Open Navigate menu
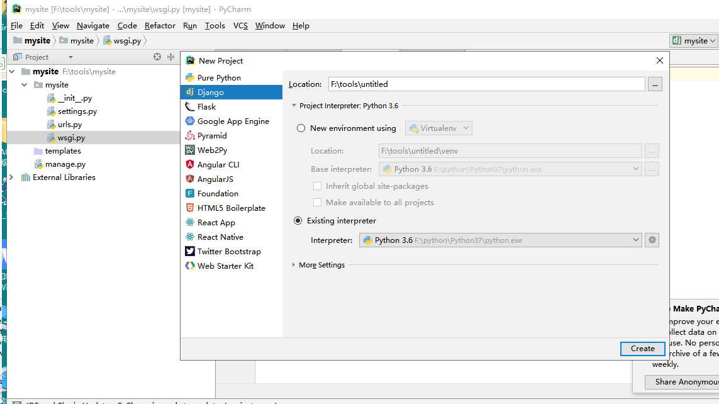Screen dimensions: 719x404 [93, 26]
